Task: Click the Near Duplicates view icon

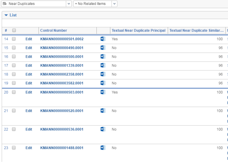Action: [5, 4]
